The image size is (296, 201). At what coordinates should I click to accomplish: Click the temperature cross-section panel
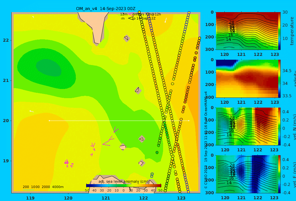tap(247, 31)
